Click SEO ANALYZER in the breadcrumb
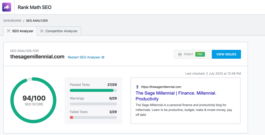The image size is (265, 135). [x=37, y=21]
